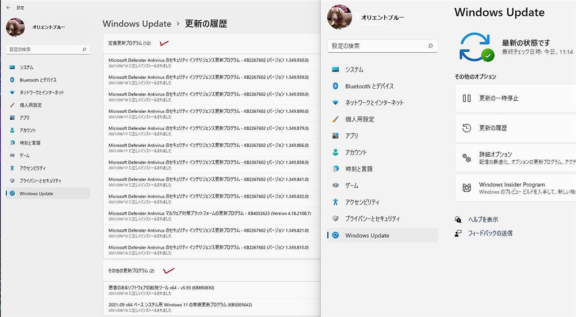Click the アカウント person icon in the right window
576x317 pixels.
pyautogui.click(x=335, y=152)
